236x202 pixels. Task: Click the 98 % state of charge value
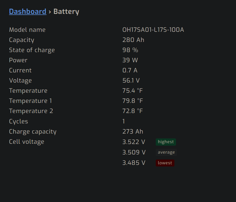pos(130,50)
